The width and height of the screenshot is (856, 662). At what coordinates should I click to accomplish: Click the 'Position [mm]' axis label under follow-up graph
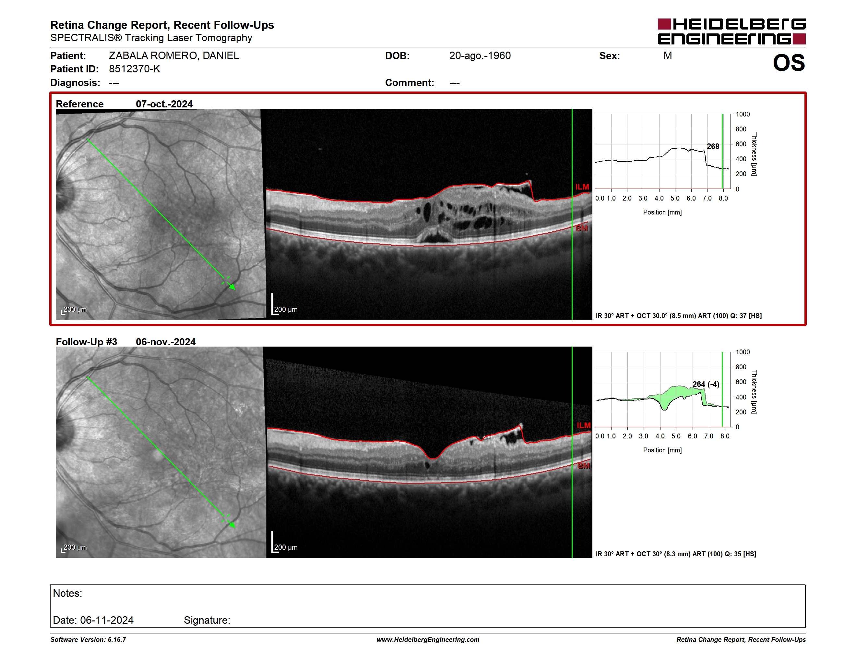(x=662, y=450)
